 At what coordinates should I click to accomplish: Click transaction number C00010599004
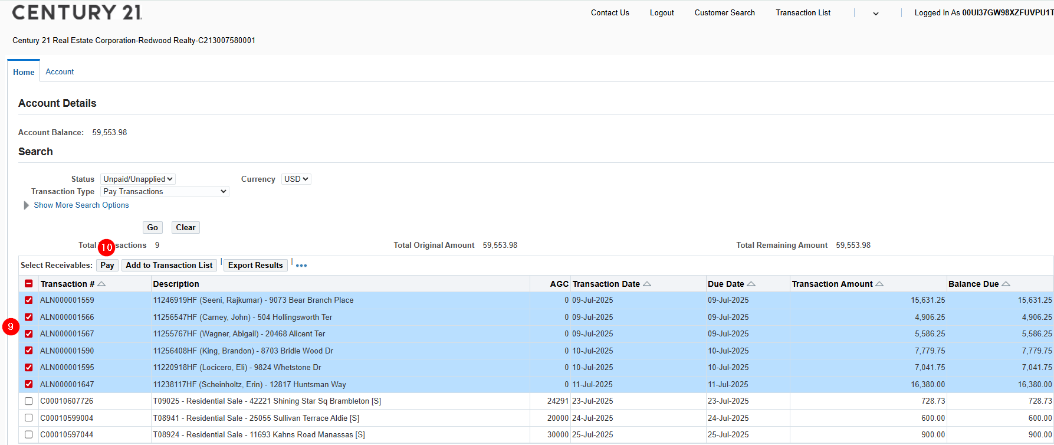pyautogui.click(x=67, y=418)
